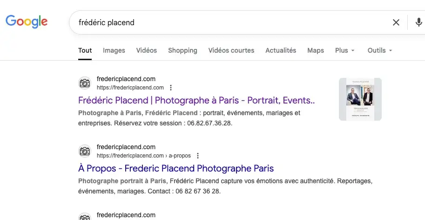Click snippet text 'capture vos émotions avec authenticité'
Viewport: 425px width, 220px height.
(x=277, y=181)
